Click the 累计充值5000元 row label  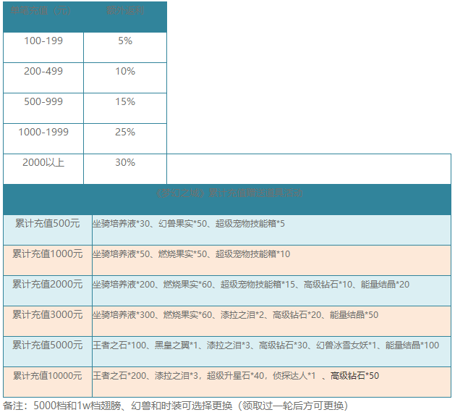(x=48, y=345)
